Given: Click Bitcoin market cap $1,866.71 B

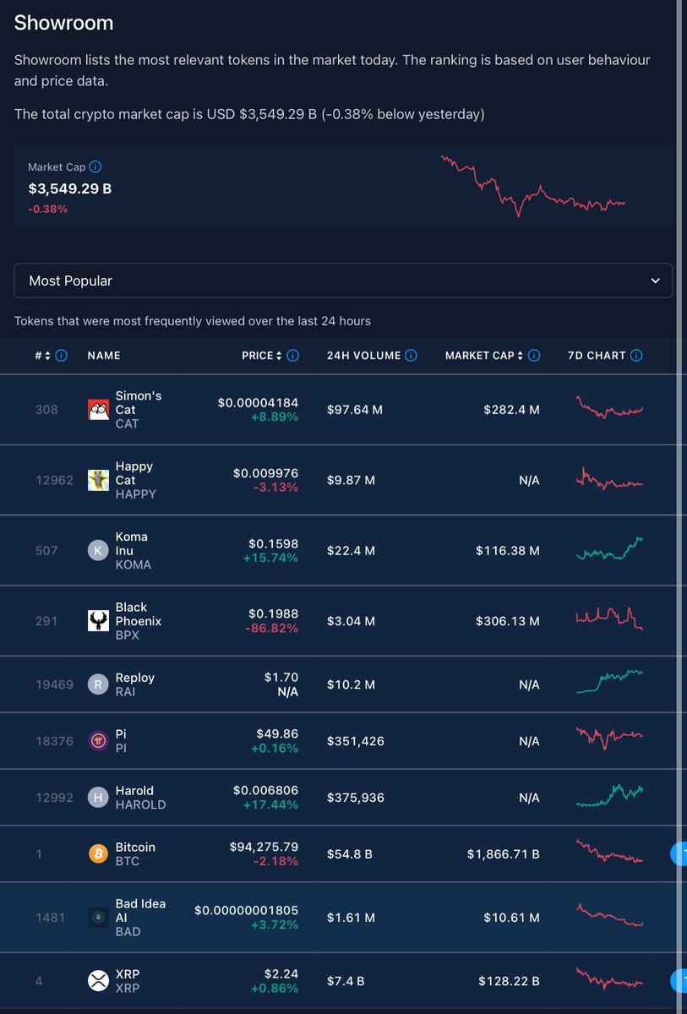Looking at the screenshot, I should coord(503,854).
